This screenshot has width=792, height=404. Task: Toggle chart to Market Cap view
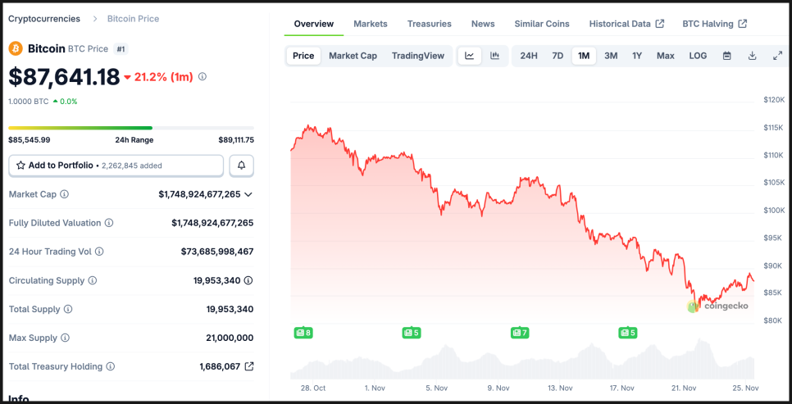coord(353,56)
